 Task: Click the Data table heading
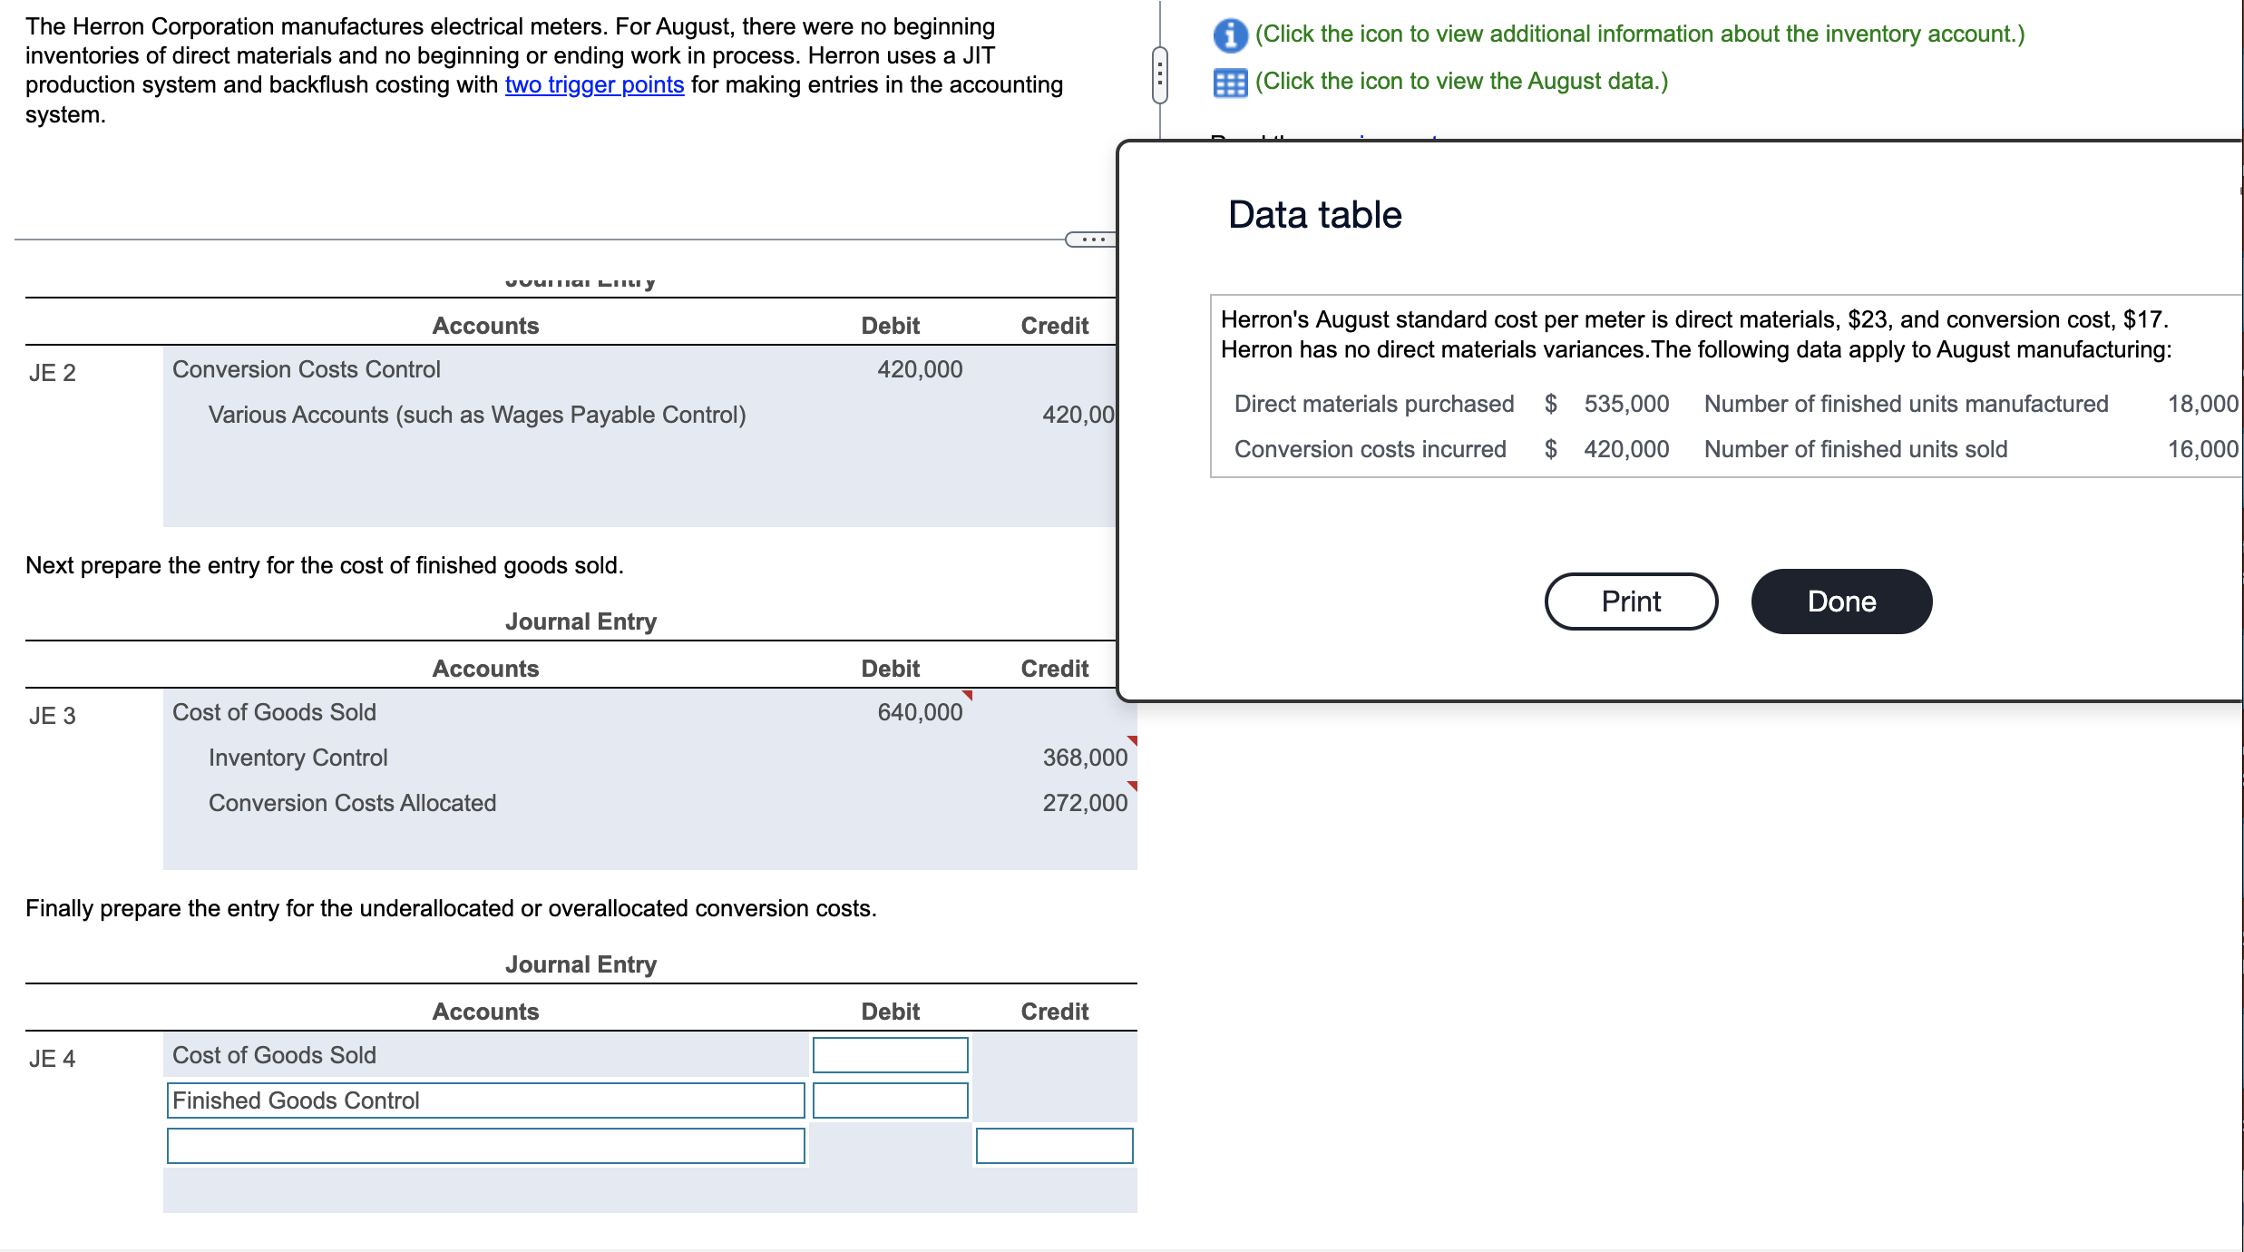tap(1314, 215)
